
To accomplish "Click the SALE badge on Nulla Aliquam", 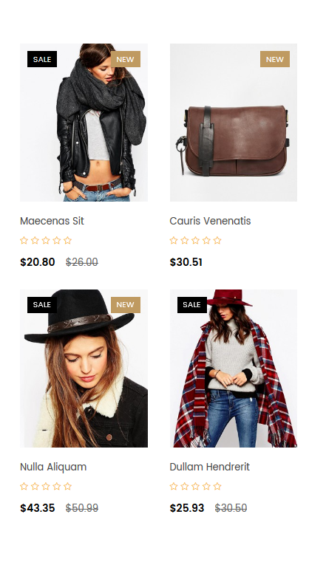I will (42, 305).
